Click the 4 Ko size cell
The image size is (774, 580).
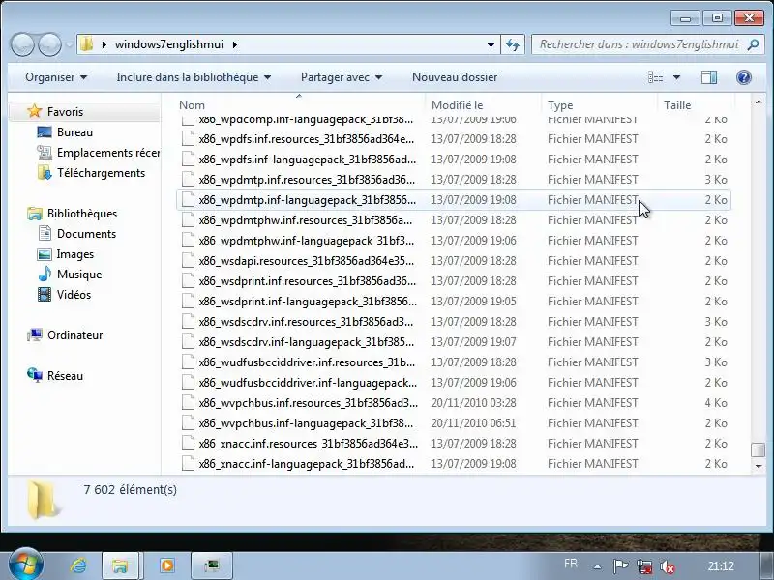(x=716, y=403)
